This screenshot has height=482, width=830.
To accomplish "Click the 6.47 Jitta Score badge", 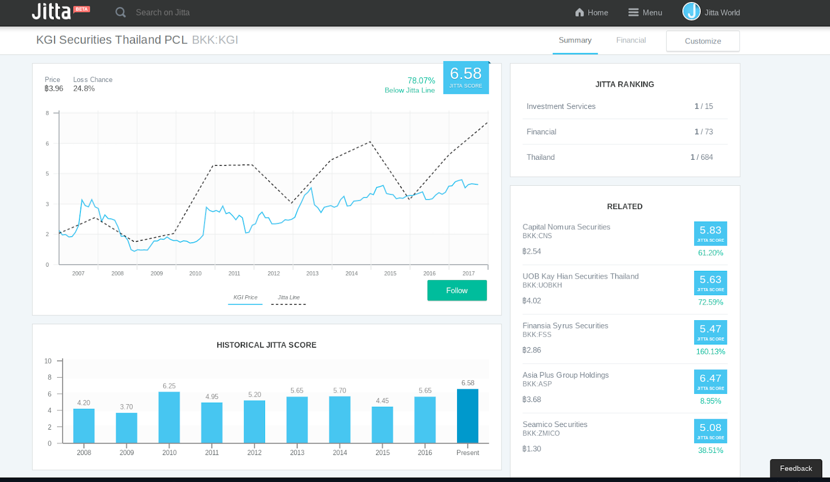I will point(710,381).
